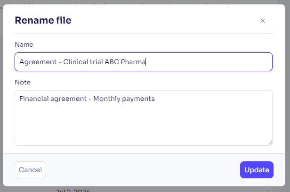Click the word "trial" in the Name field
The height and width of the screenshot is (192, 290).
click(x=98, y=62)
